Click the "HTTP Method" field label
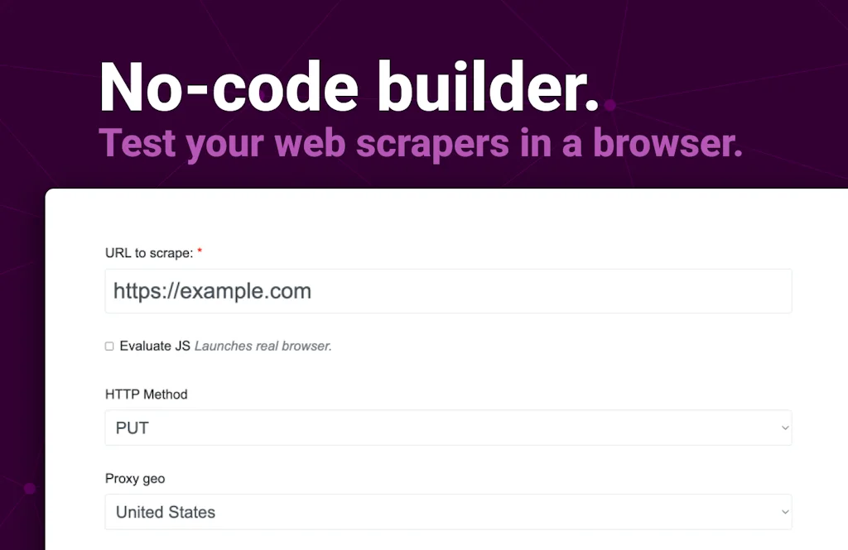The height and width of the screenshot is (550, 848). point(147,395)
